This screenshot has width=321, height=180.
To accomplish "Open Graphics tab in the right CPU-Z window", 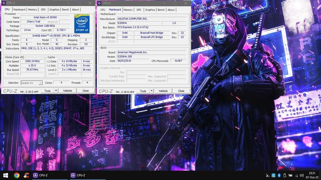I will [150, 10].
